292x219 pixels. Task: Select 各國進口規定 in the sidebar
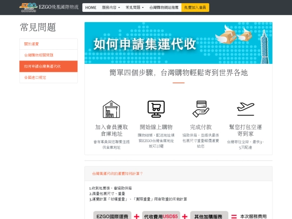pyautogui.click(x=49, y=77)
